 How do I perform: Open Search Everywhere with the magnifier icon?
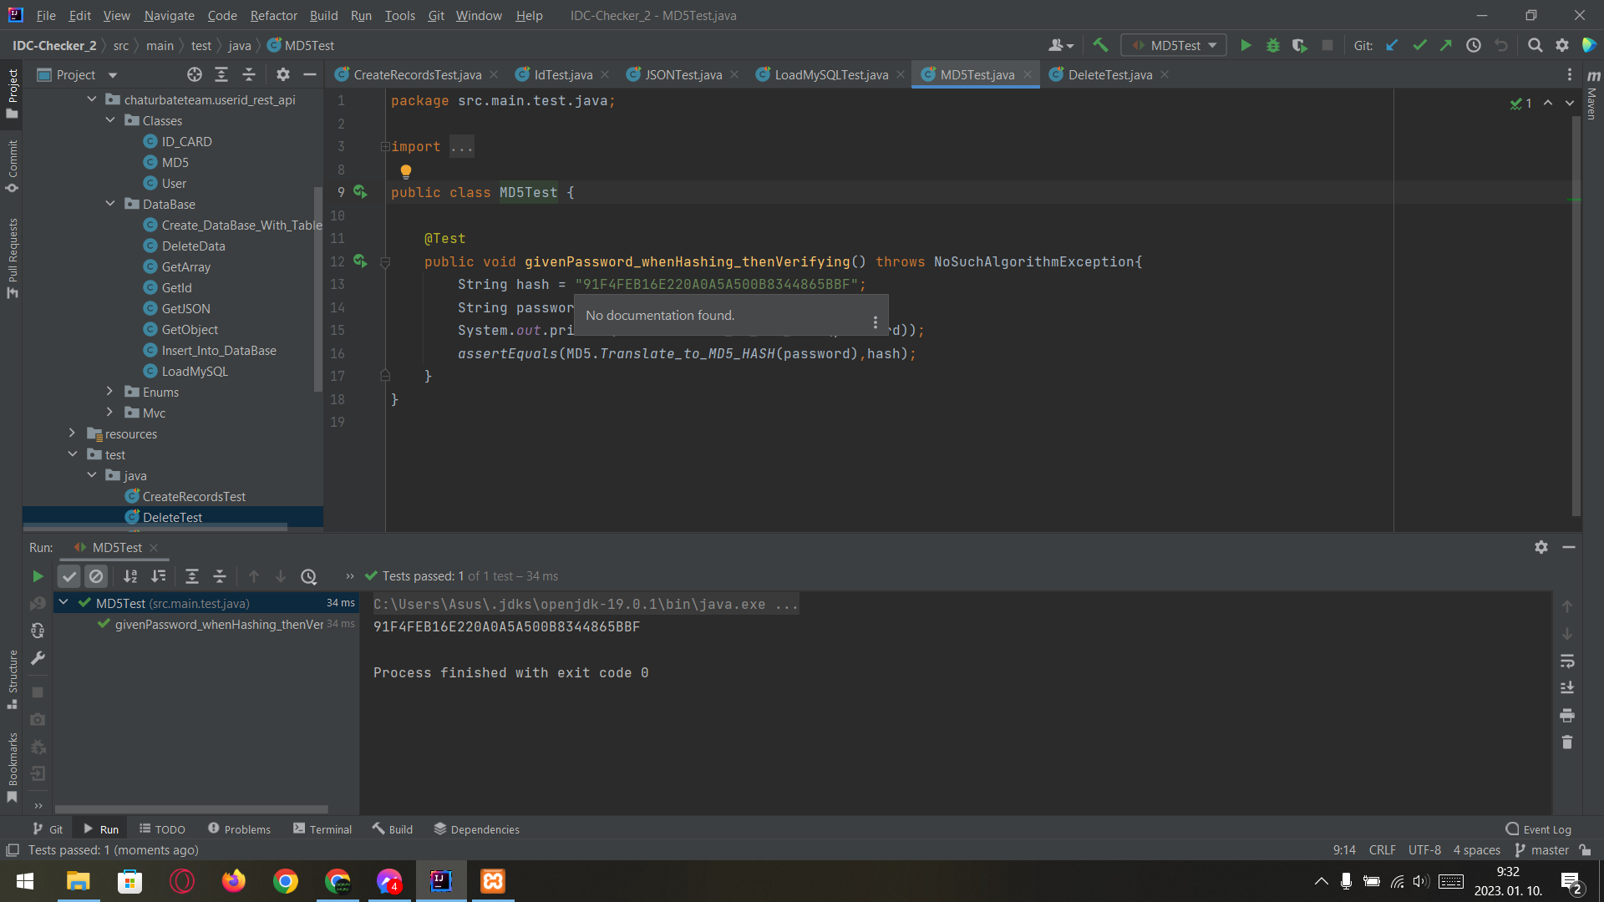coord(1535,45)
